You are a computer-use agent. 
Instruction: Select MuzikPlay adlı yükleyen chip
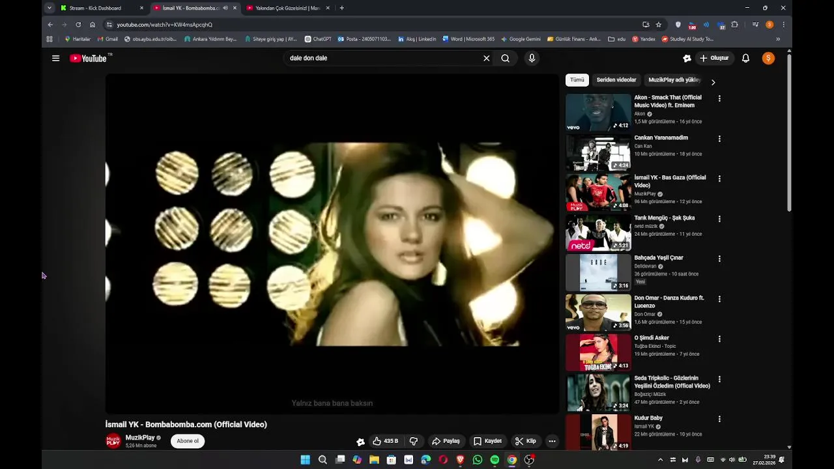tap(674, 80)
